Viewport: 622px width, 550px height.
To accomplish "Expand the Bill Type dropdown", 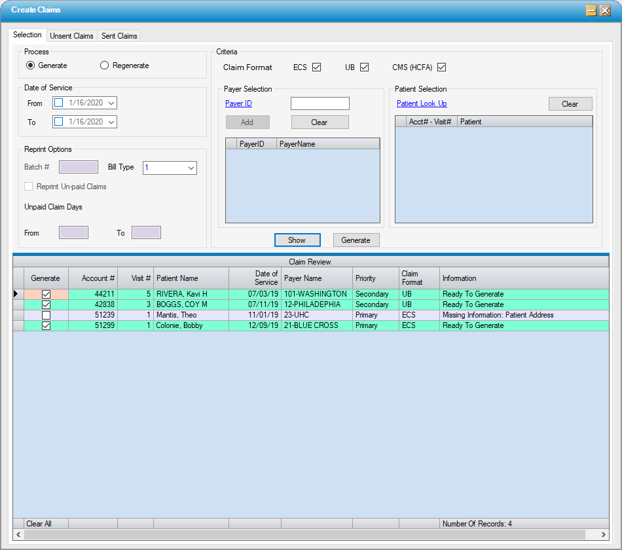I will point(191,168).
